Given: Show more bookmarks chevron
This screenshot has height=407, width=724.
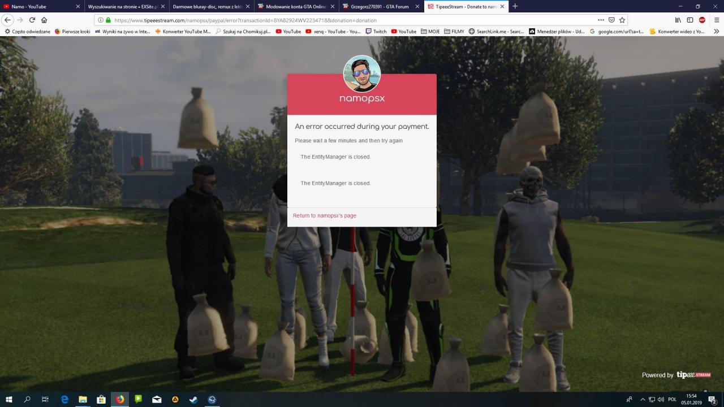Looking at the screenshot, I should tap(717, 32).
